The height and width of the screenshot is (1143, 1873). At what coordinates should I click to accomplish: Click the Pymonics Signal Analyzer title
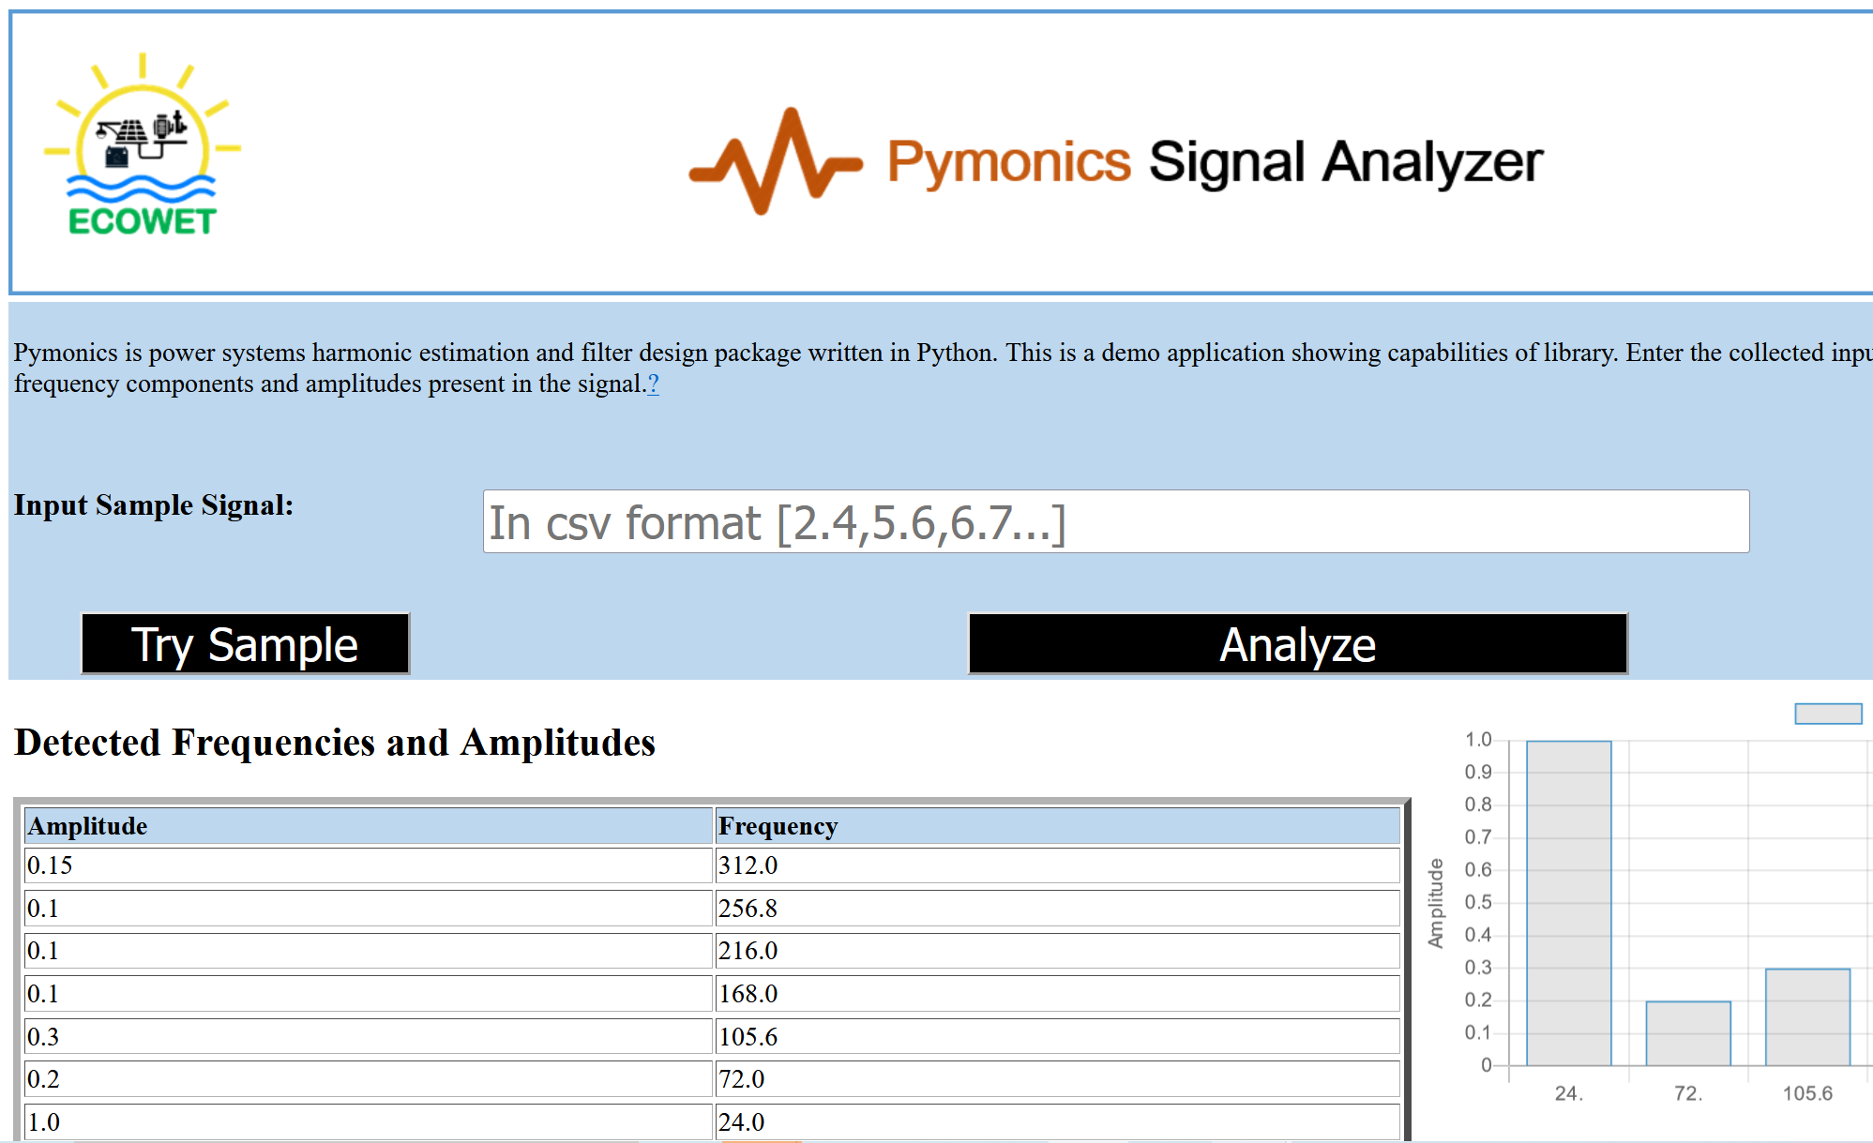[1215, 162]
